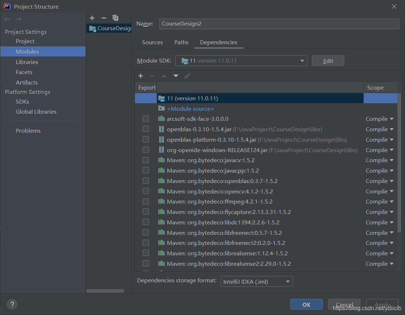Toggle export checkbox for openblas-platform jar
Image resolution: width=405 pixels, height=315 pixels.
(x=146, y=140)
